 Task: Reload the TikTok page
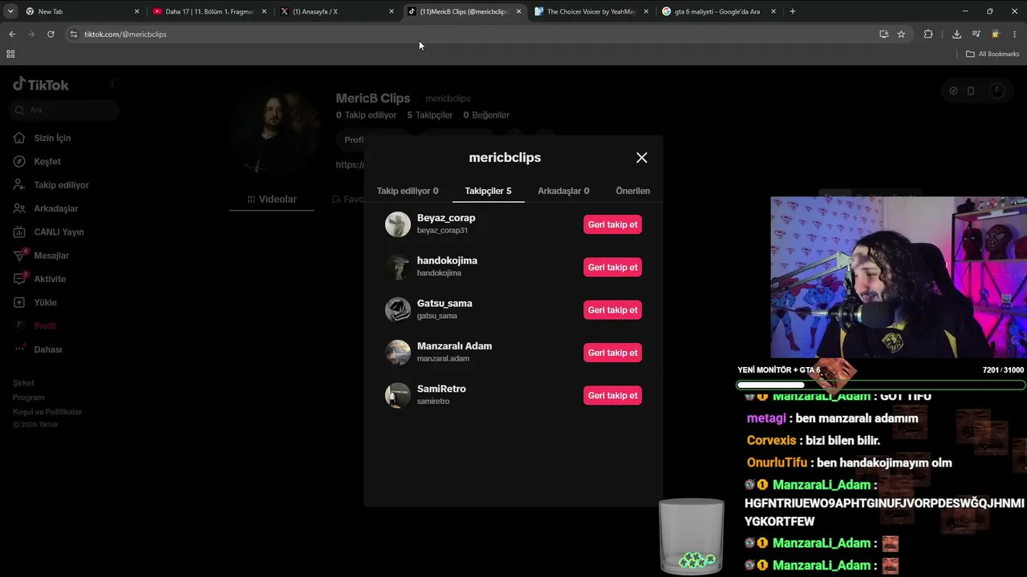[x=51, y=34]
